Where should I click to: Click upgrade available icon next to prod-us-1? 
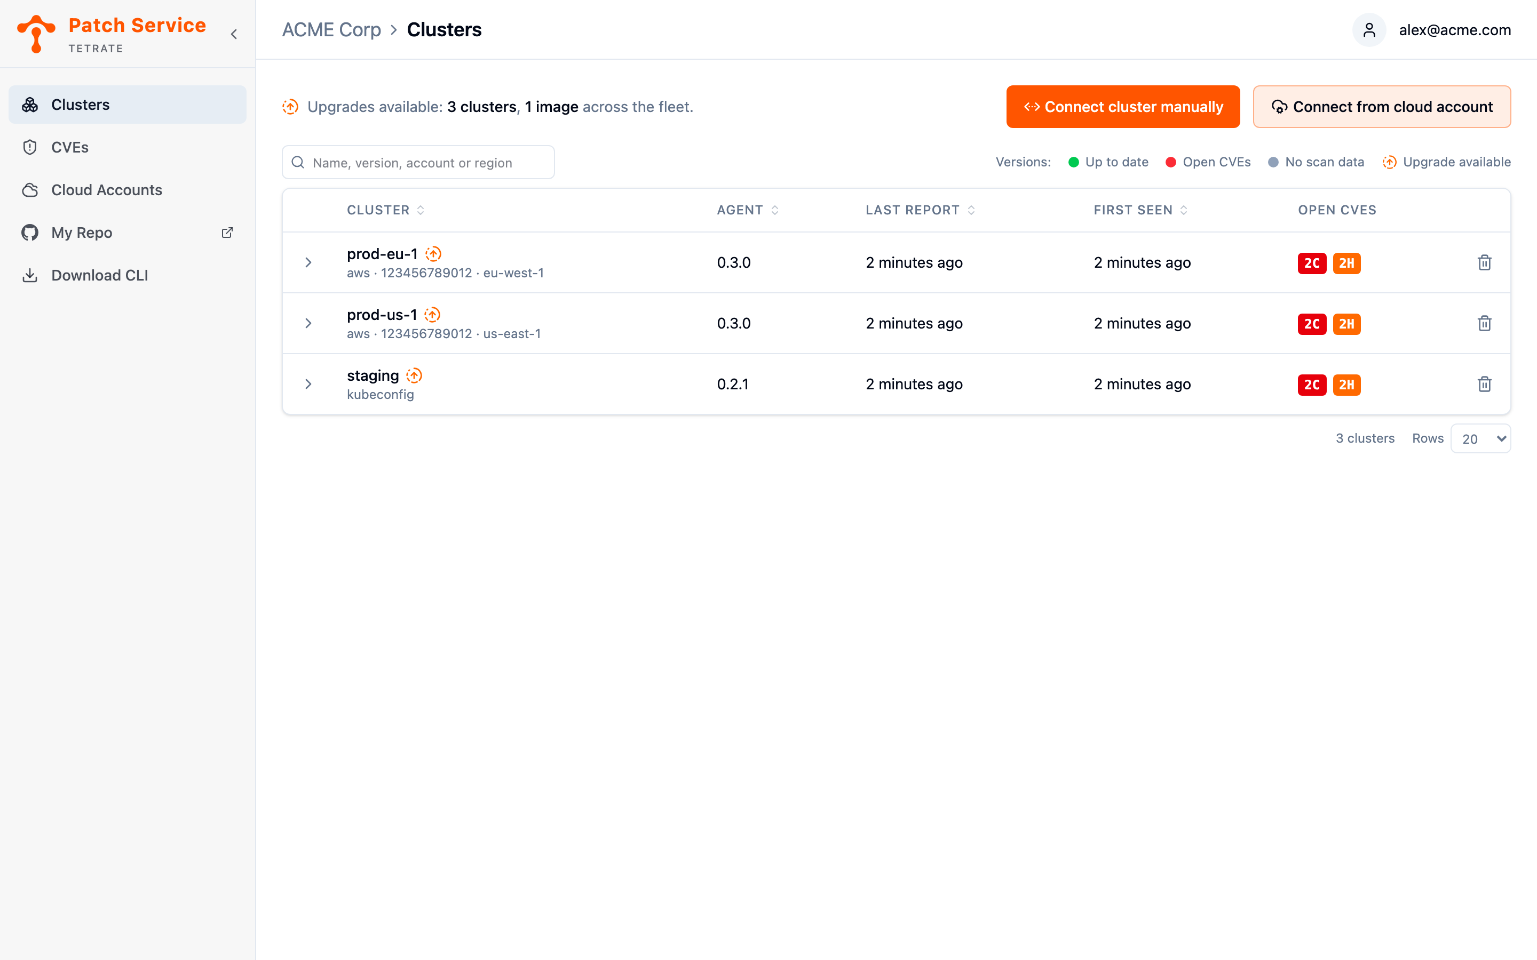pos(432,315)
